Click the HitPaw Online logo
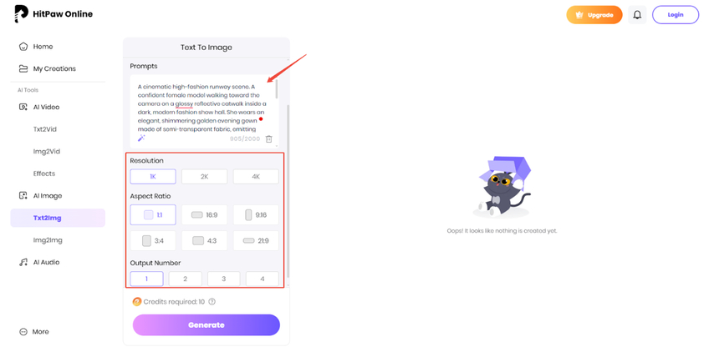714x352 pixels. tap(54, 14)
